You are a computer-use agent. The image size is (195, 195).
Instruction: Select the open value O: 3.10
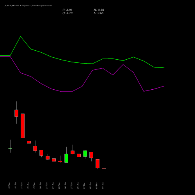tap(67, 13)
